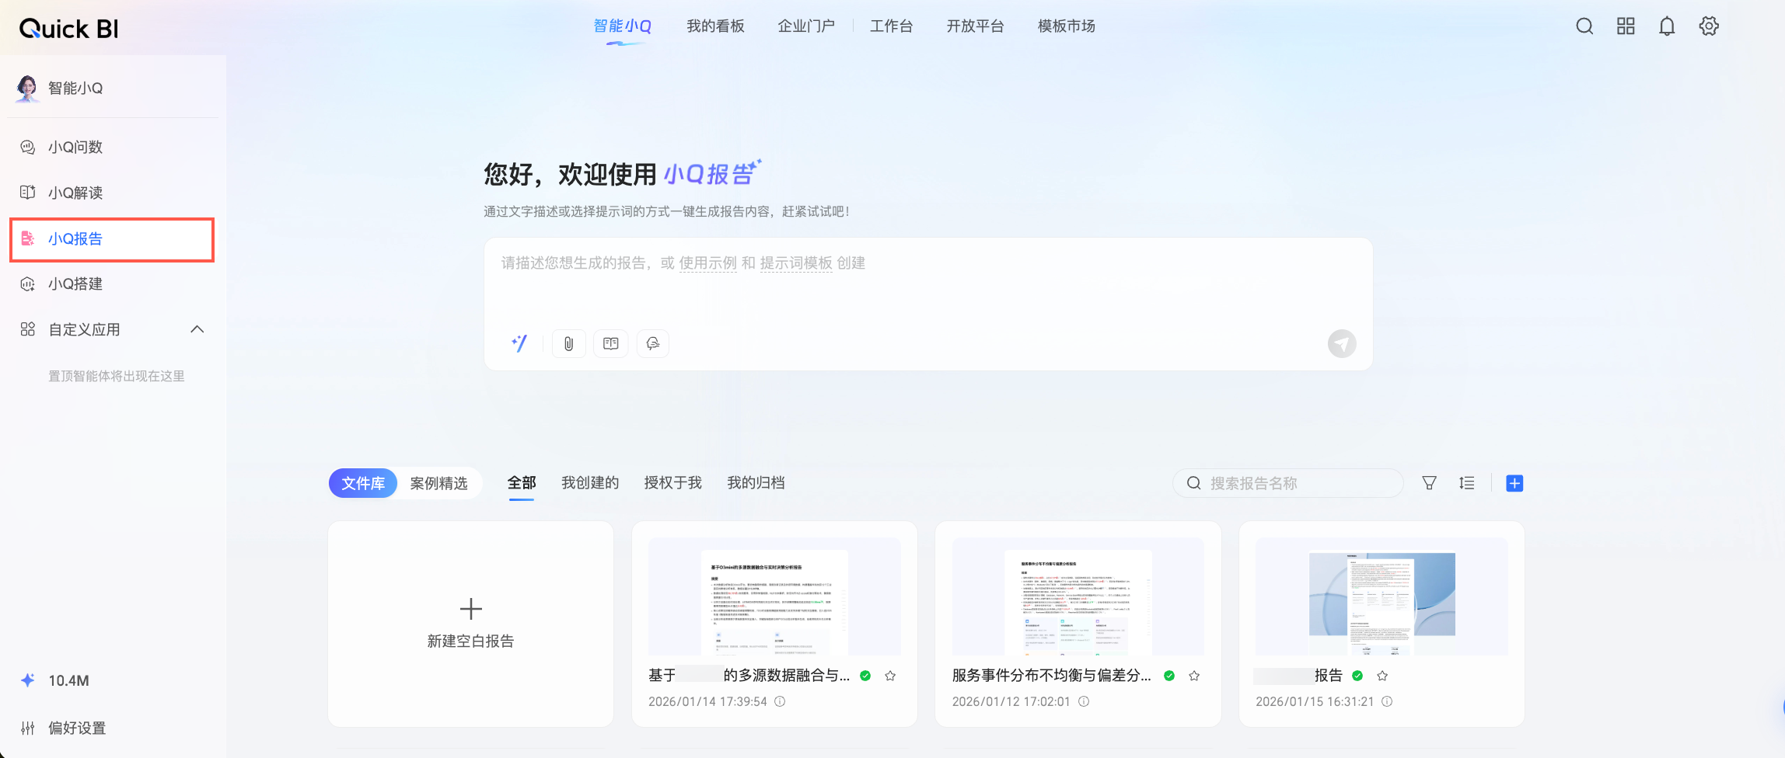
Task: Click the AI head icon in the prompt box
Action: (653, 343)
